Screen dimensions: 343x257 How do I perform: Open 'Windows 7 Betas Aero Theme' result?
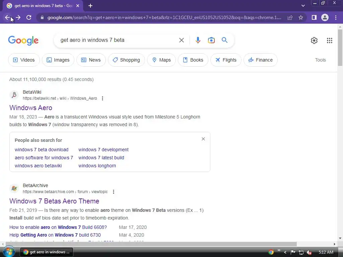(x=54, y=201)
